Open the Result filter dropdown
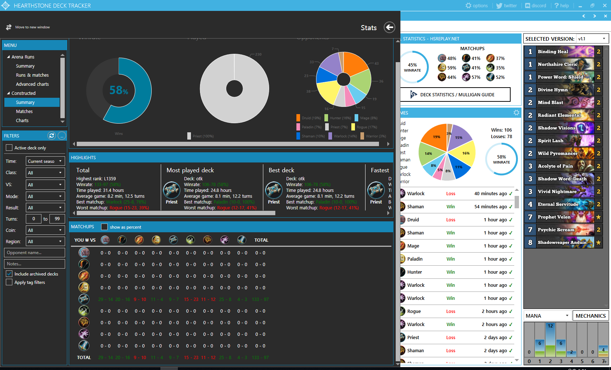This screenshot has width=611, height=370. pos(45,208)
